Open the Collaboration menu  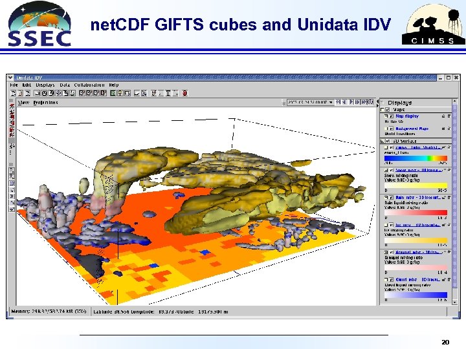pyautogui.click(x=89, y=85)
